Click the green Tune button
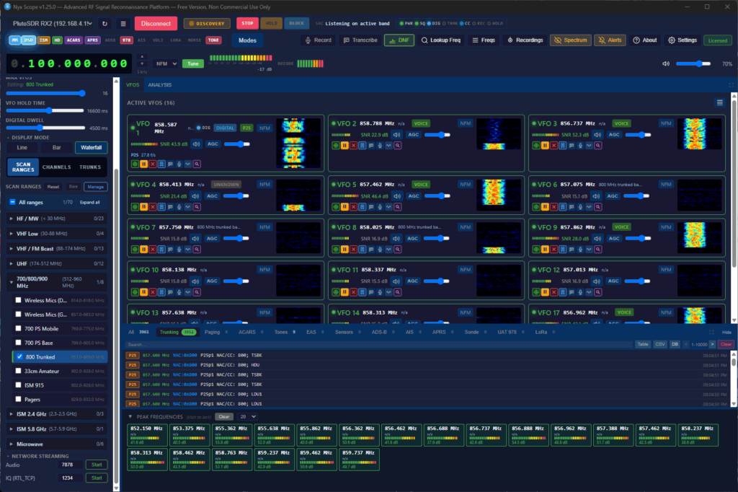The image size is (738, 492). click(193, 63)
